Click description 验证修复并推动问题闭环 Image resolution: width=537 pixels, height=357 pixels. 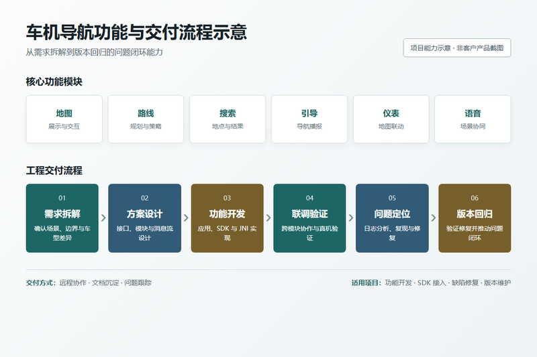pos(475,233)
